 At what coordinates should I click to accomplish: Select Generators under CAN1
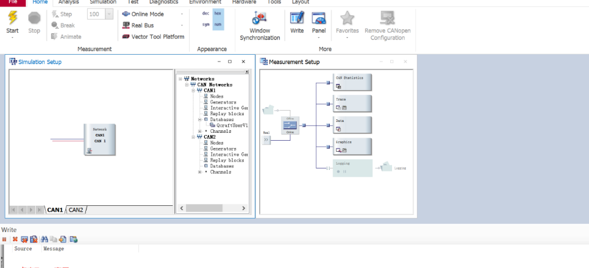click(223, 102)
